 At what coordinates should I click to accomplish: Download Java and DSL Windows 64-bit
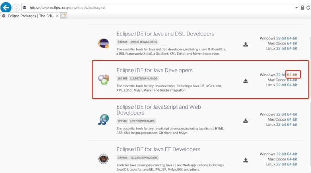[x=292, y=38]
